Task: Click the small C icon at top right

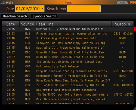Action: click(134, 2)
